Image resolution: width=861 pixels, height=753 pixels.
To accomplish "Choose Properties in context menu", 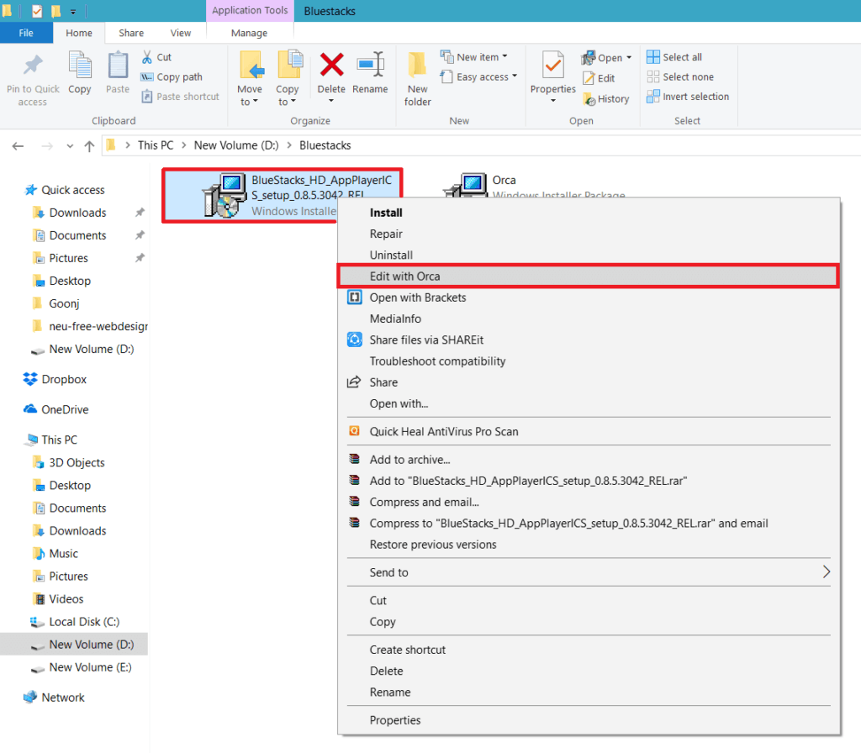I will pos(588,720).
